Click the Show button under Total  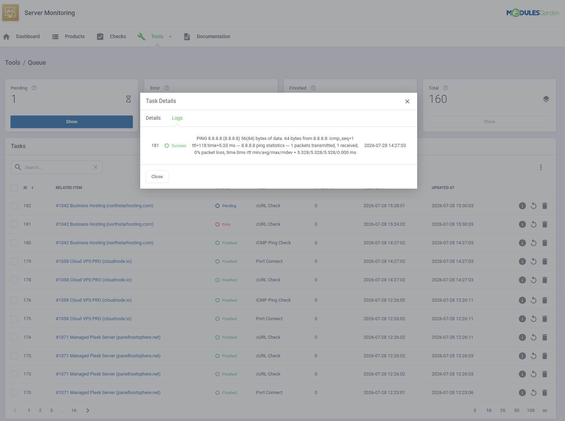(x=489, y=122)
